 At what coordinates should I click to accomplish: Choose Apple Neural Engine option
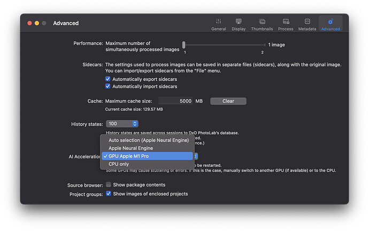(147, 148)
